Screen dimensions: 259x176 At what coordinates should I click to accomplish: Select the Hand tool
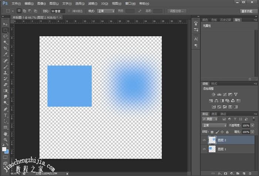(x=6, y=133)
